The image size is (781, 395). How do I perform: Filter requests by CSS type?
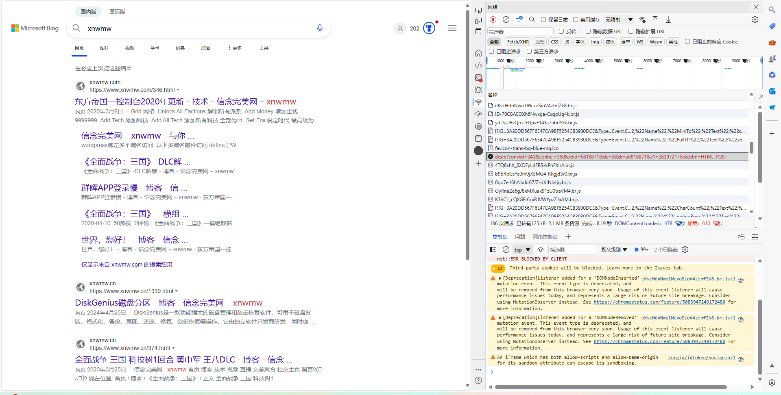point(554,41)
